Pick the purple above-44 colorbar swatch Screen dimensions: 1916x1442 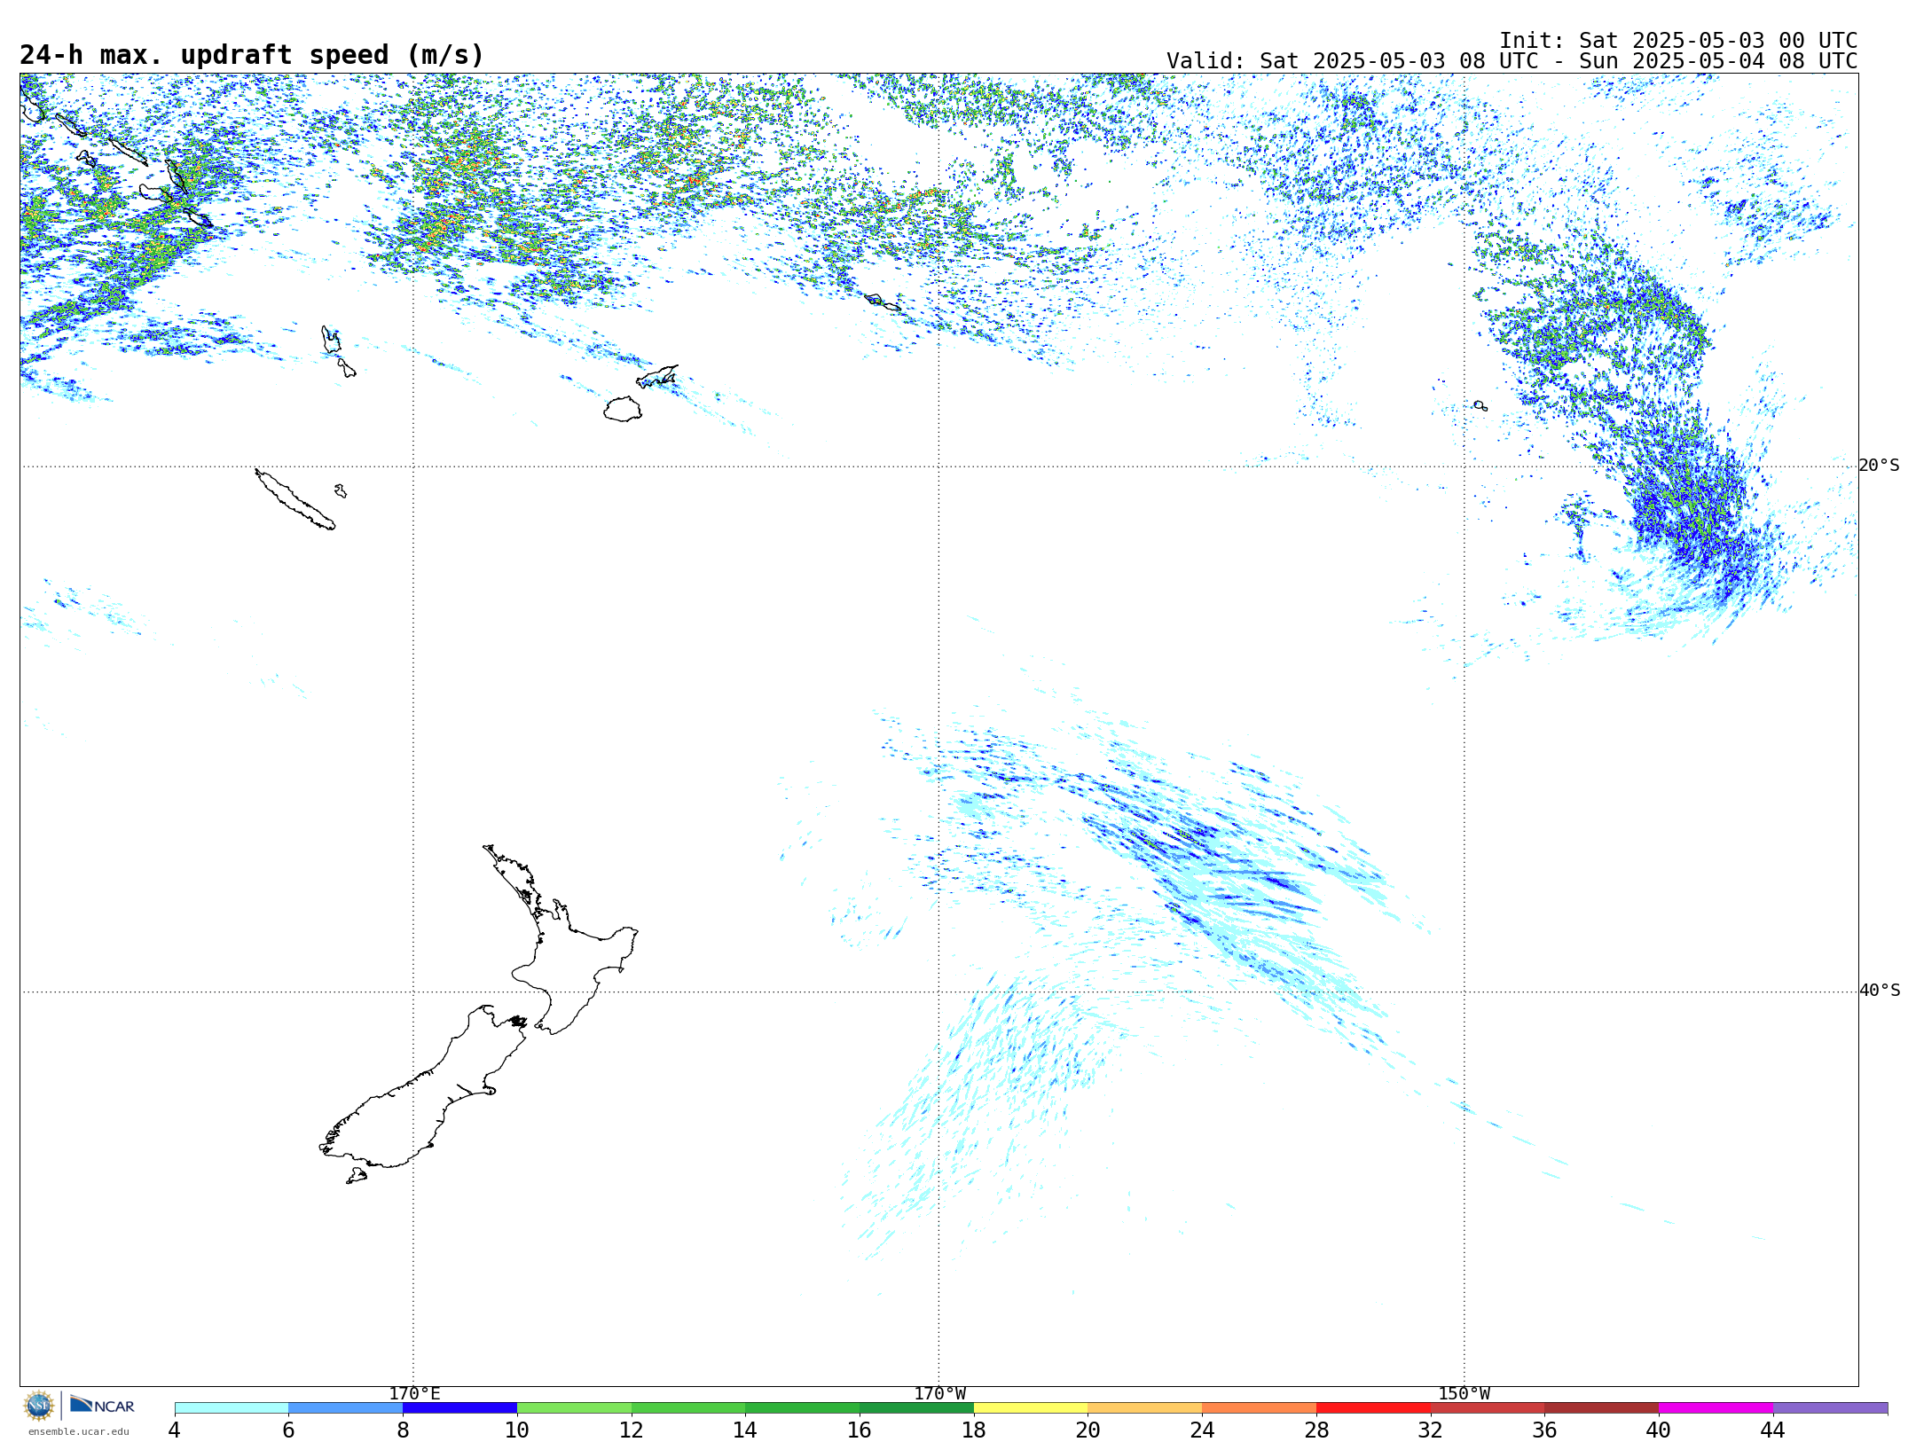pos(1830,1408)
